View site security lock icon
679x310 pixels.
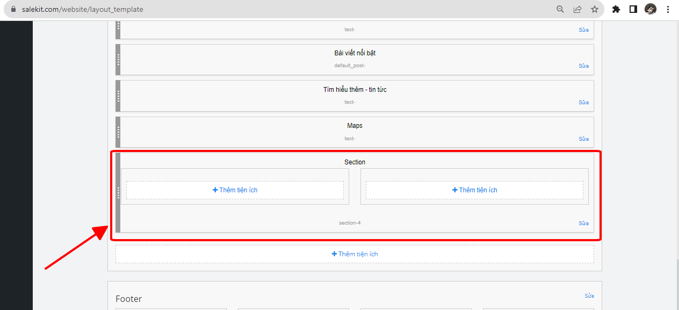pyautogui.click(x=14, y=9)
